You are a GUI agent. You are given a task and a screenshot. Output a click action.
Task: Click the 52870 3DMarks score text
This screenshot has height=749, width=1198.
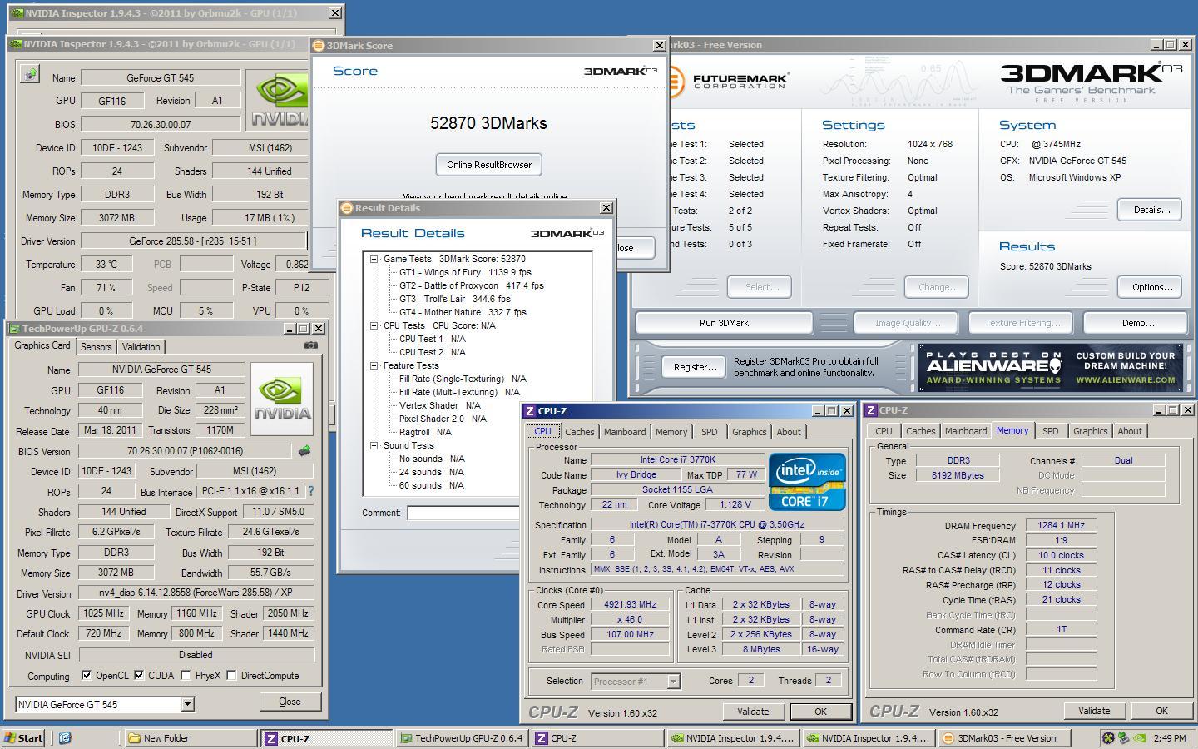(488, 123)
